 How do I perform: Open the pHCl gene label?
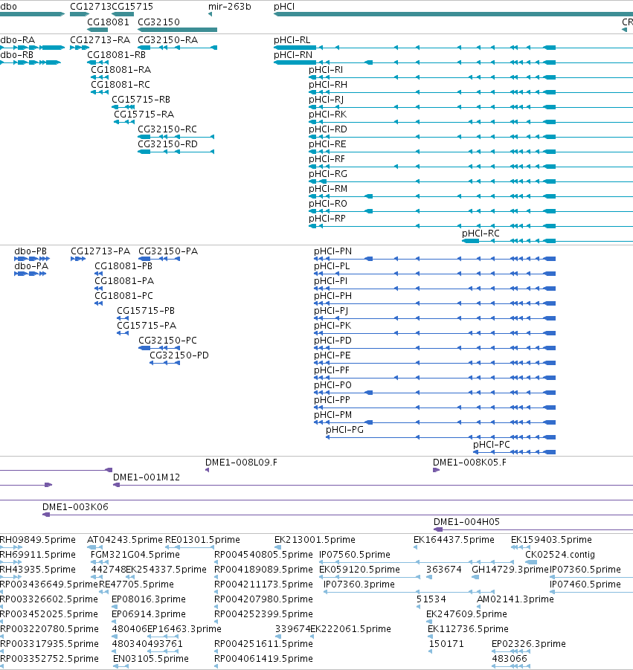click(284, 7)
